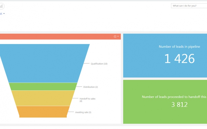Image resolution: width=207 pixels, height=129 pixels.
Task: Focus the 'What can I do for you?' field
Action: point(189,6)
